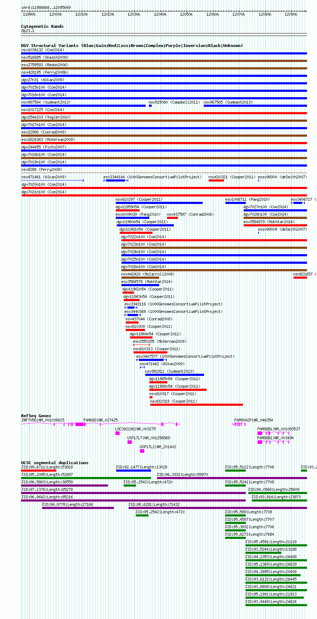Click dgv7021n100 (Coe2014) variant label
The width and height of the screenshot is (317, 619).
[44, 192]
